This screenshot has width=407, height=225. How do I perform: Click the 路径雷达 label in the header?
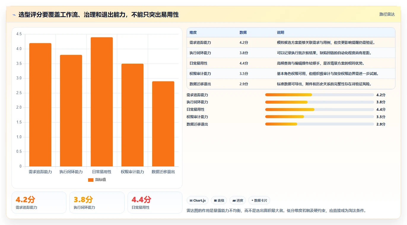(387, 14)
